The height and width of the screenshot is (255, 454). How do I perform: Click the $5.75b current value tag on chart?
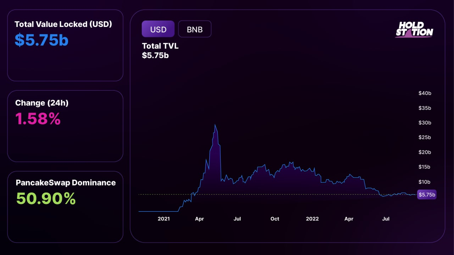[x=427, y=194]
